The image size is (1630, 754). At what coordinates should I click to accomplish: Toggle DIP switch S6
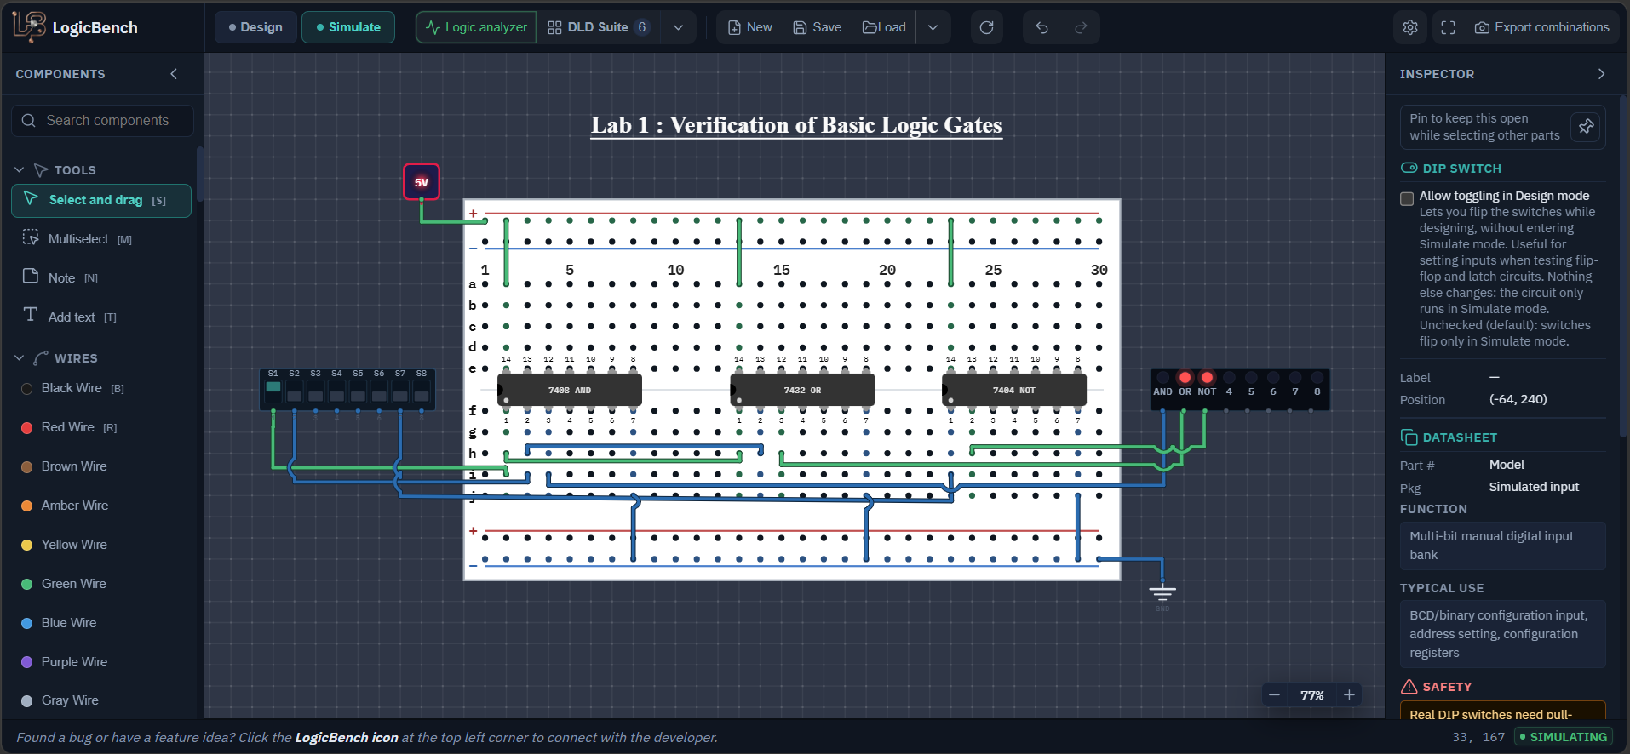coord(379,391)
